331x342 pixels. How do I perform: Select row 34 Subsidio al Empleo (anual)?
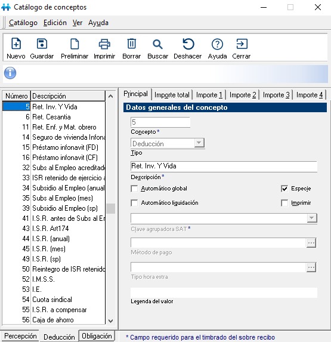(54, 188)
